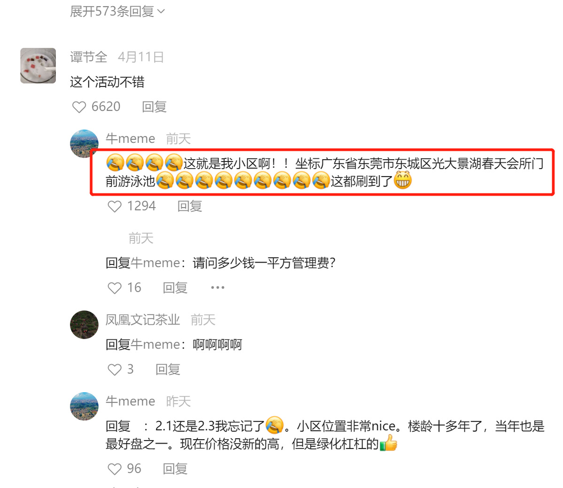Open the 谭节全 username link
The width and height of the screenshot is (563, 488).
point(89,57)
